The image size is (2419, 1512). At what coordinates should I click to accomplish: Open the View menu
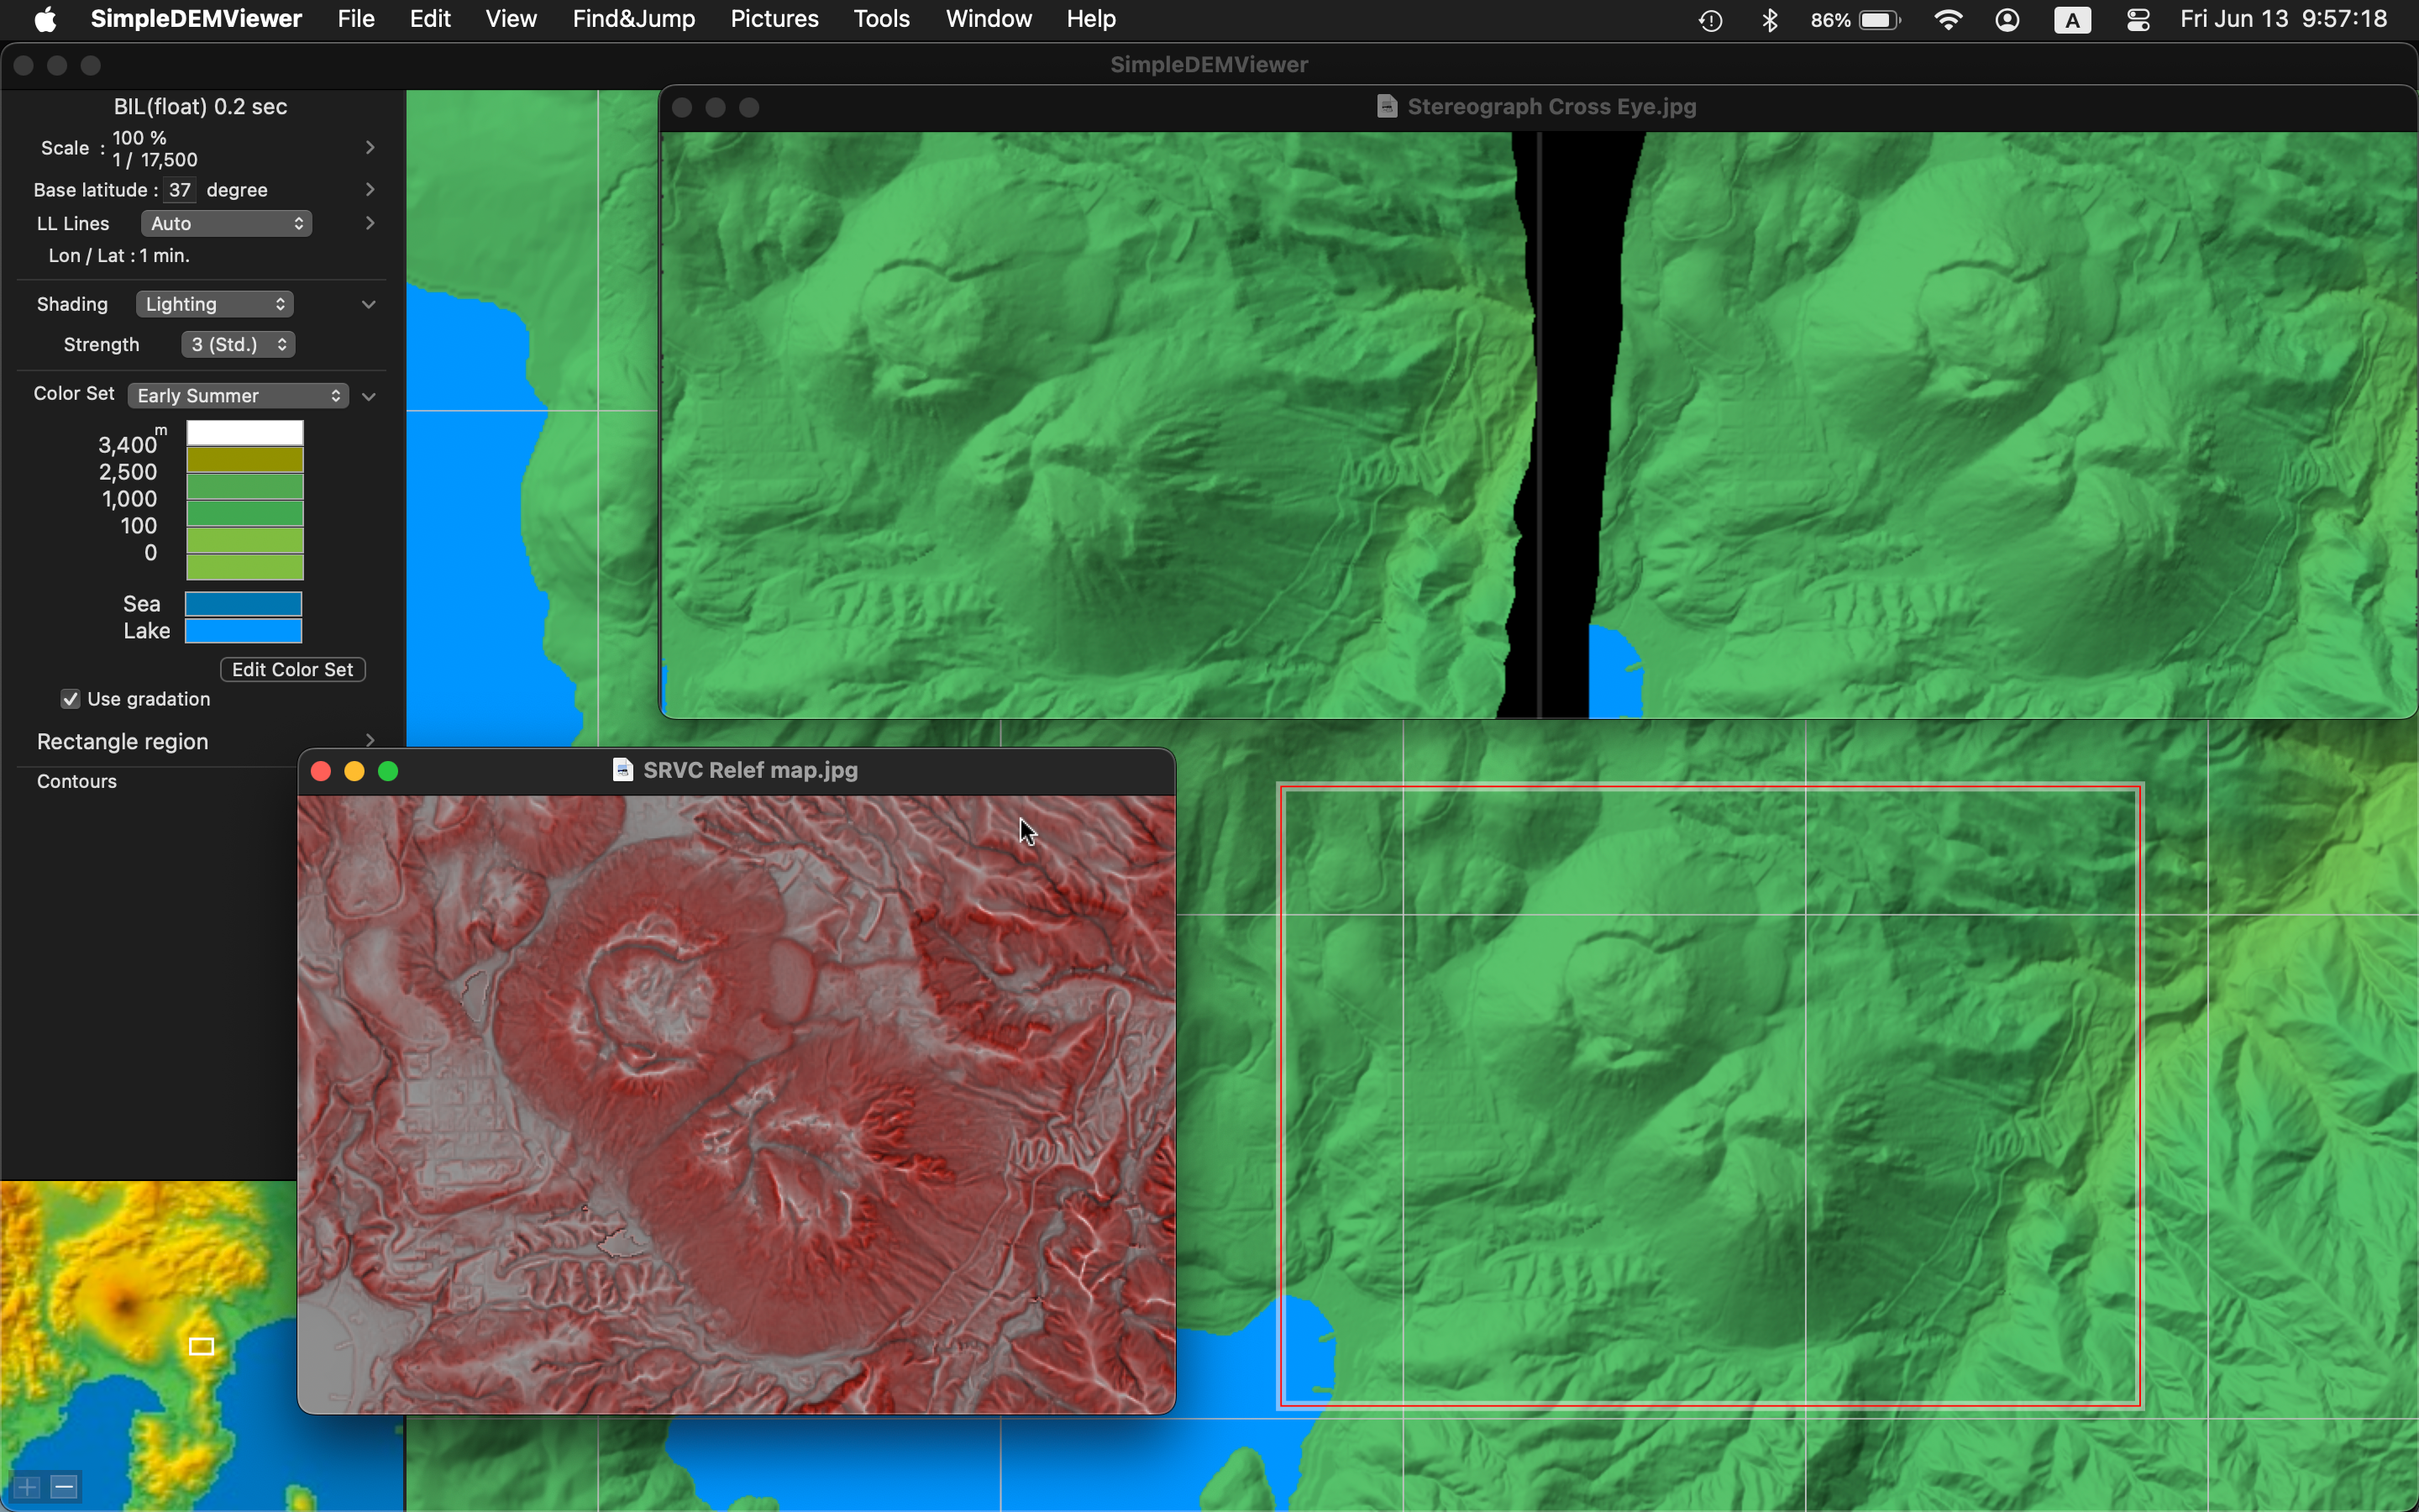pos(511,19)
